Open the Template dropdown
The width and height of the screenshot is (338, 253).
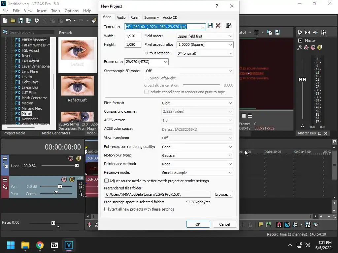pos(203,27)
